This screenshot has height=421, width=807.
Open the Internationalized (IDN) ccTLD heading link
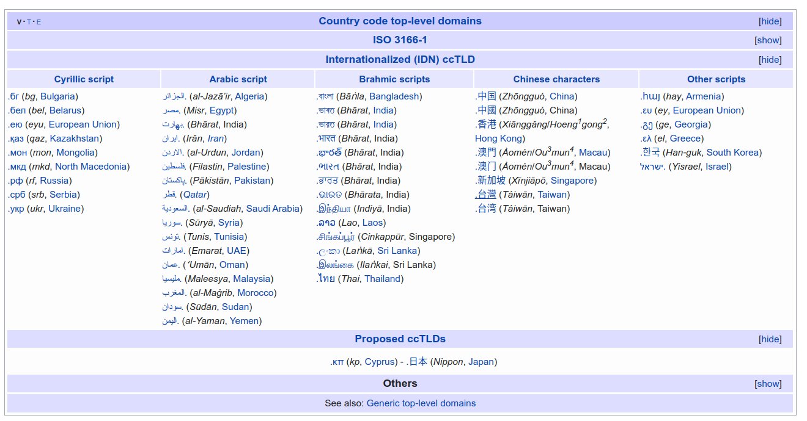tap(400, 59)
